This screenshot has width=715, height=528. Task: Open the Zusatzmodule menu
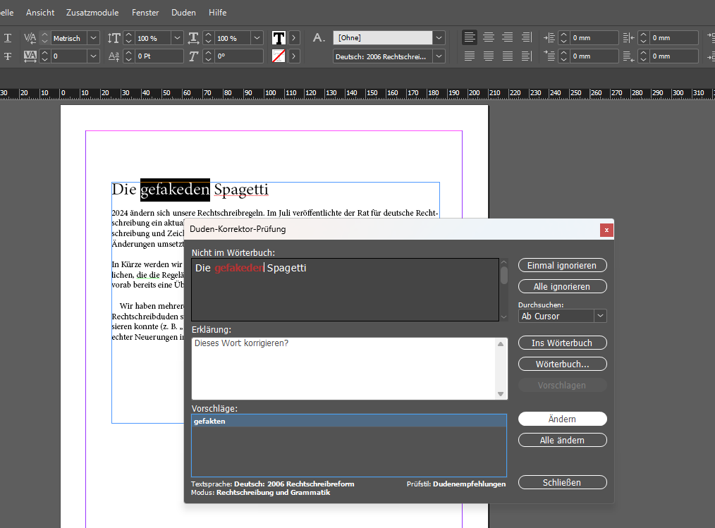tap(92, 13)
